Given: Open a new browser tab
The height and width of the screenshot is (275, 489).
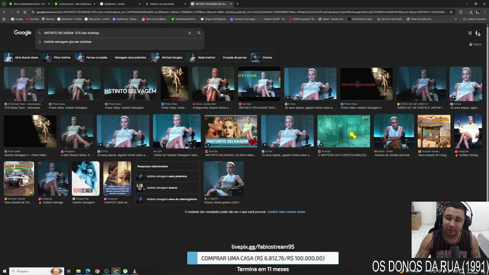Looking at the screenshot, I should pos(238,4).
